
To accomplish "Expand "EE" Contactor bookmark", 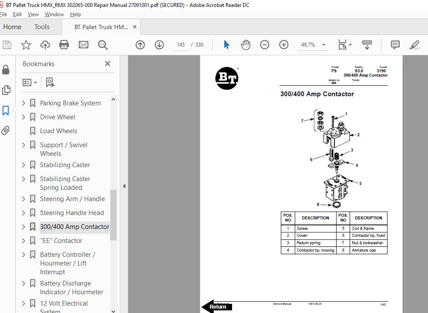I will (x=24, y=241).
